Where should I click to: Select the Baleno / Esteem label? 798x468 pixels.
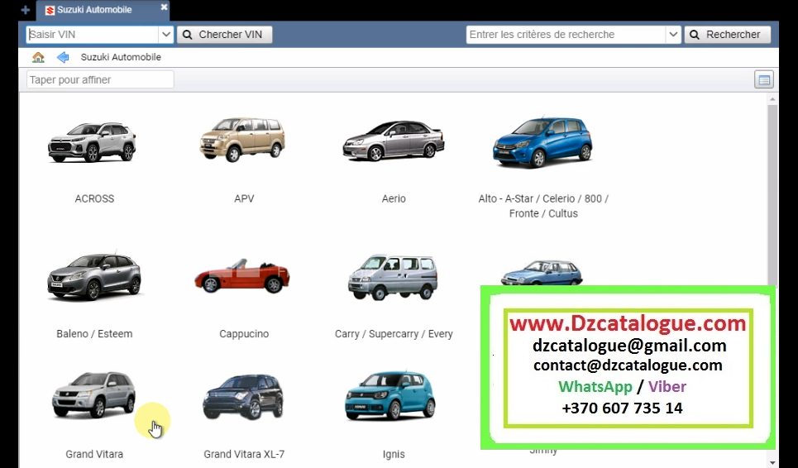[x=94, y=334]
